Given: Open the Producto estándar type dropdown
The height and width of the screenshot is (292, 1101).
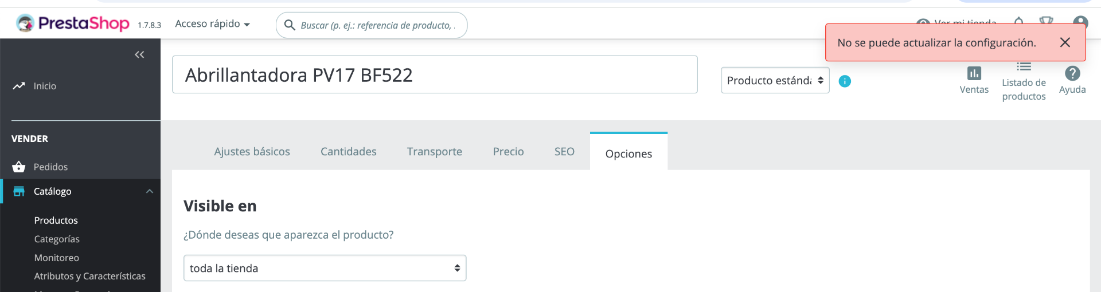Looking at the screenshot, I should (775, 81).
